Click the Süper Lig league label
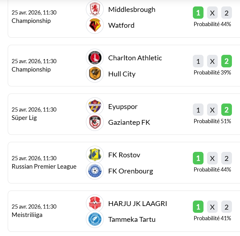240x236 pixels. [x=24, y=118]
